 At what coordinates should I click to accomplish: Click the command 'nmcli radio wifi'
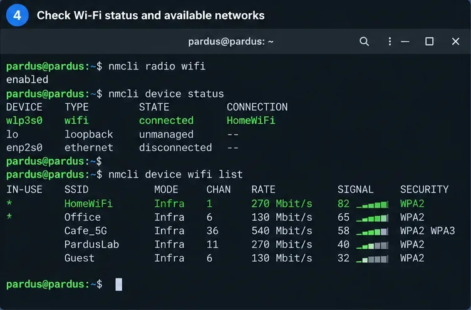tap(157, 66)
